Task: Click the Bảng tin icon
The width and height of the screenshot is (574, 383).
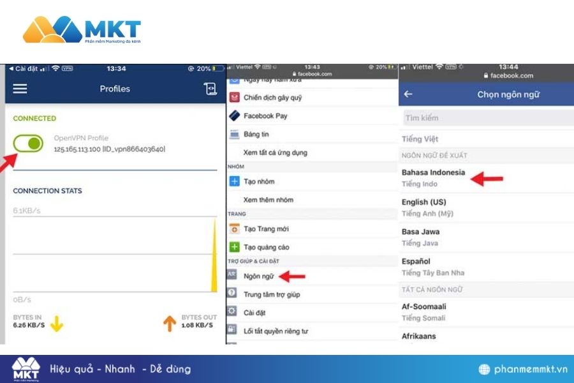Action: [x=234, y=134]
